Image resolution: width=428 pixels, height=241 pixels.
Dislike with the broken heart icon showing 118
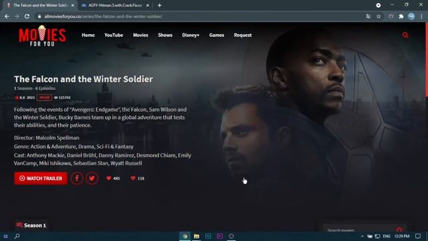coord(133,179)
